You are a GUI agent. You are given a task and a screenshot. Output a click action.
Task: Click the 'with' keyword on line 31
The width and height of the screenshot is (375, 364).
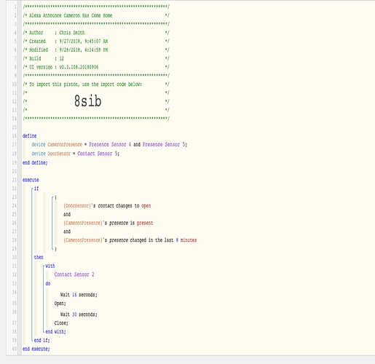(x=50, y=266)
